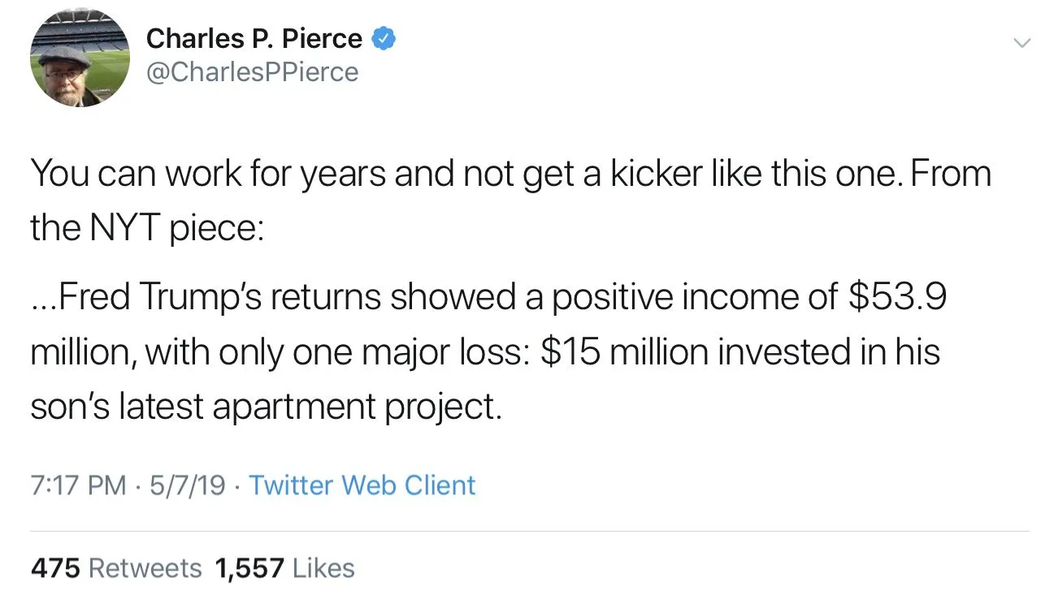This screenshot has height=599, width=1054.
Task: Open the @CharlesPPierce handle link
Action: click(x=252, y=72)
